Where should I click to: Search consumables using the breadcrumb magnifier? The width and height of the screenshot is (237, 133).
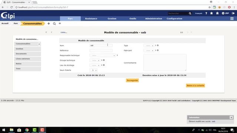tap(54, 24)
